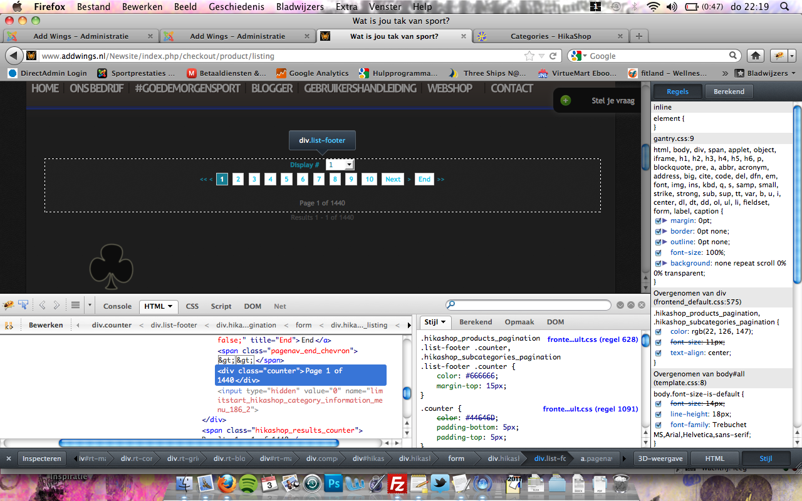Click the HTML panel horizontal scrollbar

pyautogui.click(x=199, y=443)
